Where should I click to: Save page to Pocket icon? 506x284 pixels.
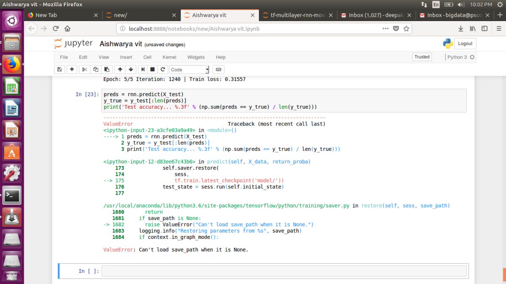(x=396, y=29)
